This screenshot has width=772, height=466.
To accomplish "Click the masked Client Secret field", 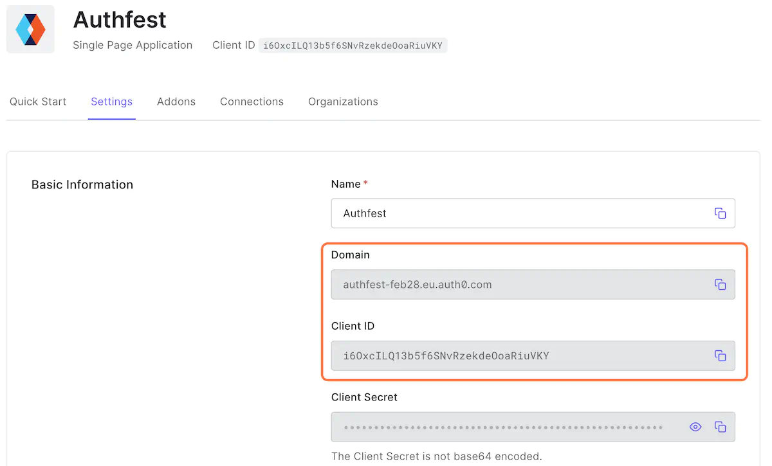I will coord(533,427).
